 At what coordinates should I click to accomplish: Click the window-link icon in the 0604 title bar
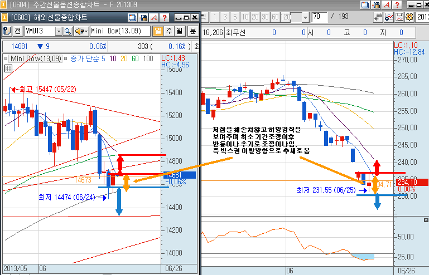pyautogui.click(x=365, y=4)
